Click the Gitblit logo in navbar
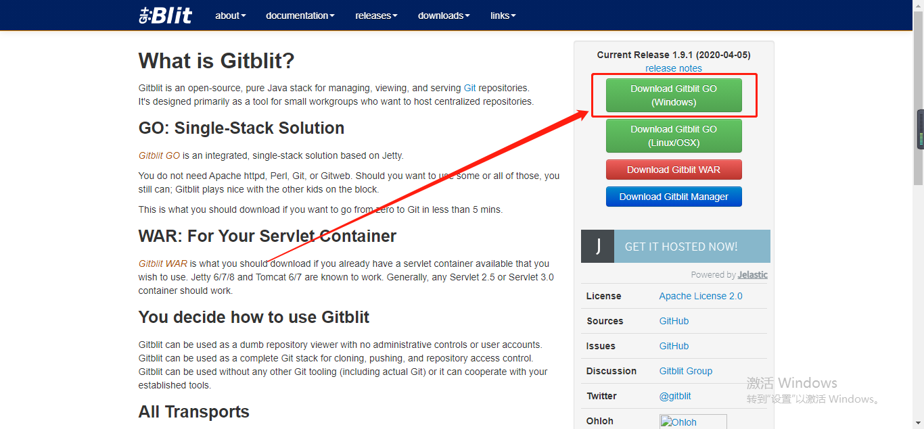Screen dimensions: 924x429 click(x=165, y=15)
